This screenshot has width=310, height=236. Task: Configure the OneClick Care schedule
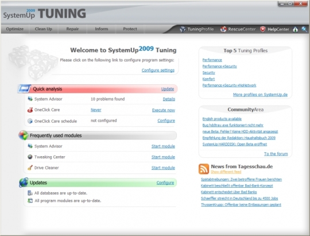click(x=166, y=121)
